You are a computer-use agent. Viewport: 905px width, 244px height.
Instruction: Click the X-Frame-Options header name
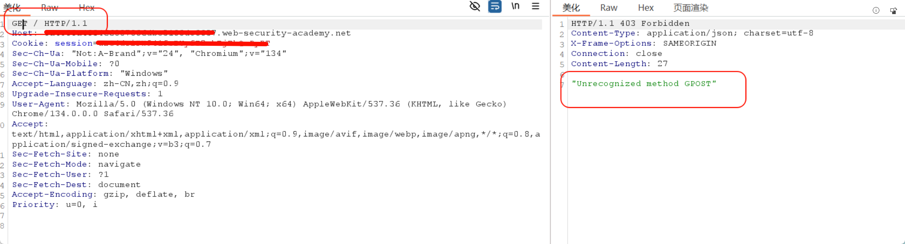tap(611, 44)
